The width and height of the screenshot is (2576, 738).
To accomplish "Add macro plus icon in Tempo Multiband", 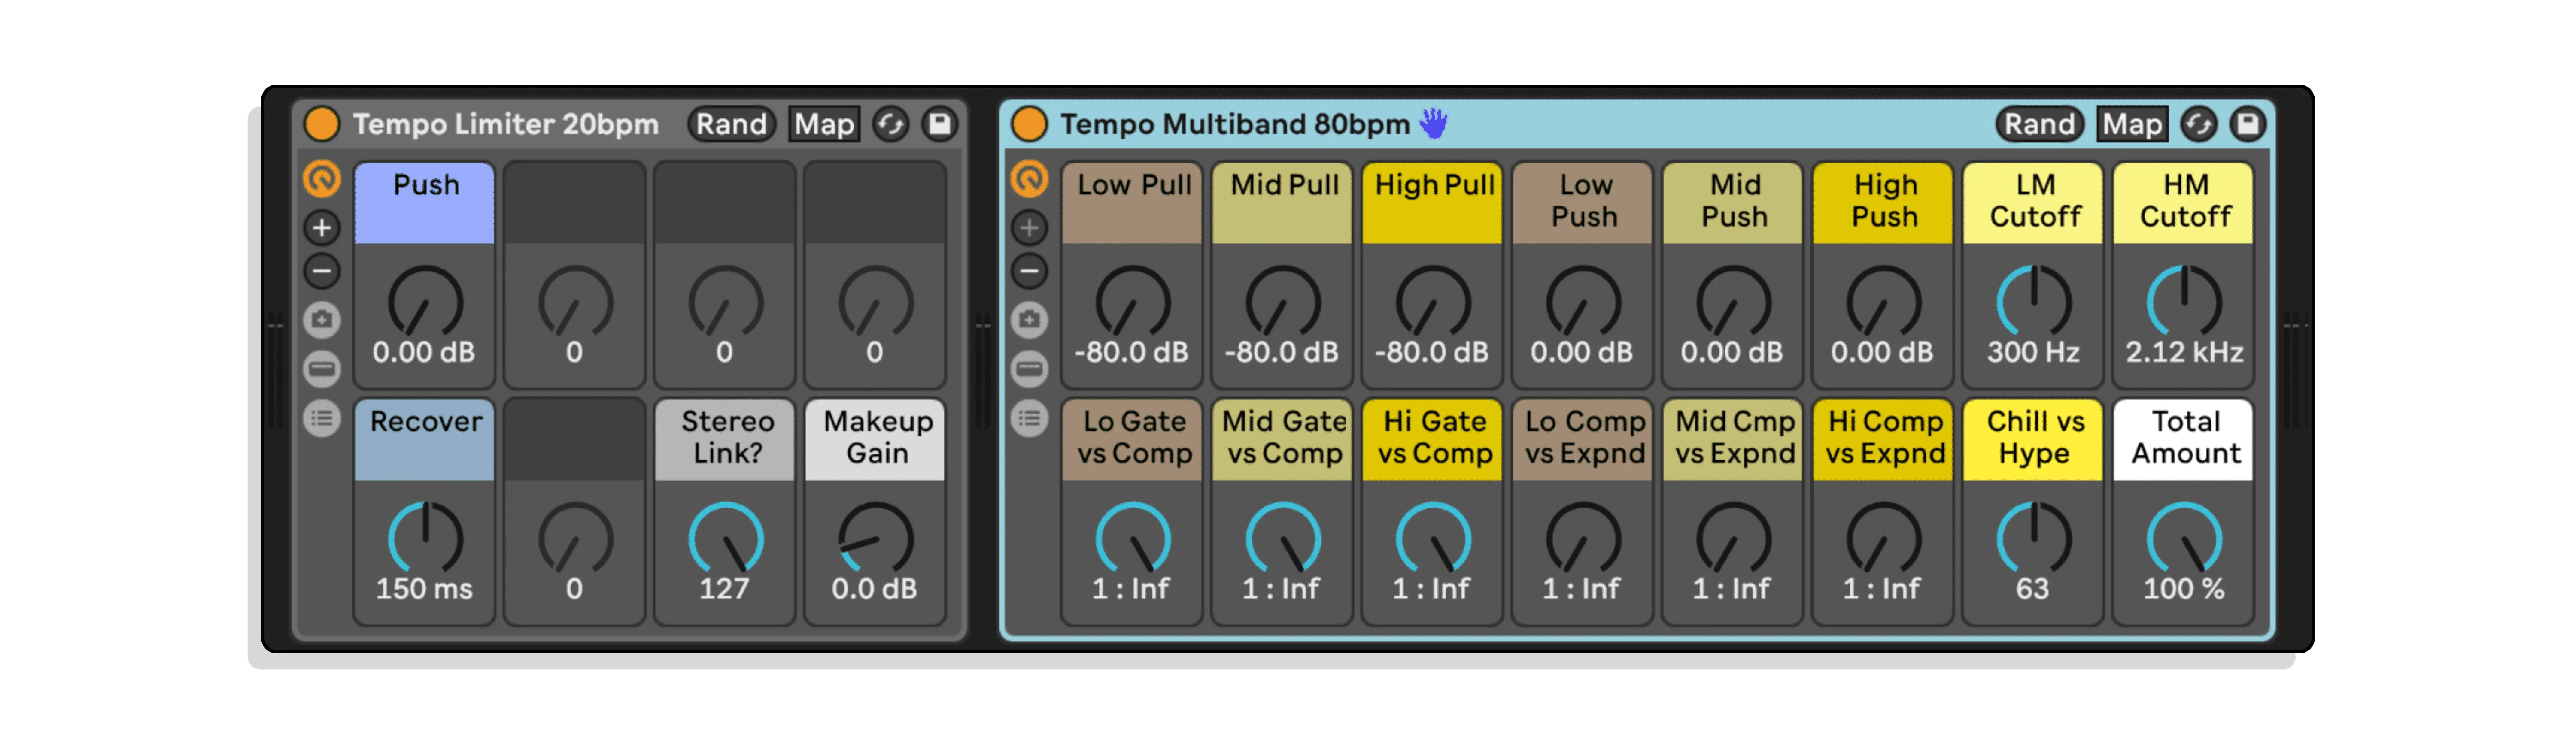I will point(1029,228).
